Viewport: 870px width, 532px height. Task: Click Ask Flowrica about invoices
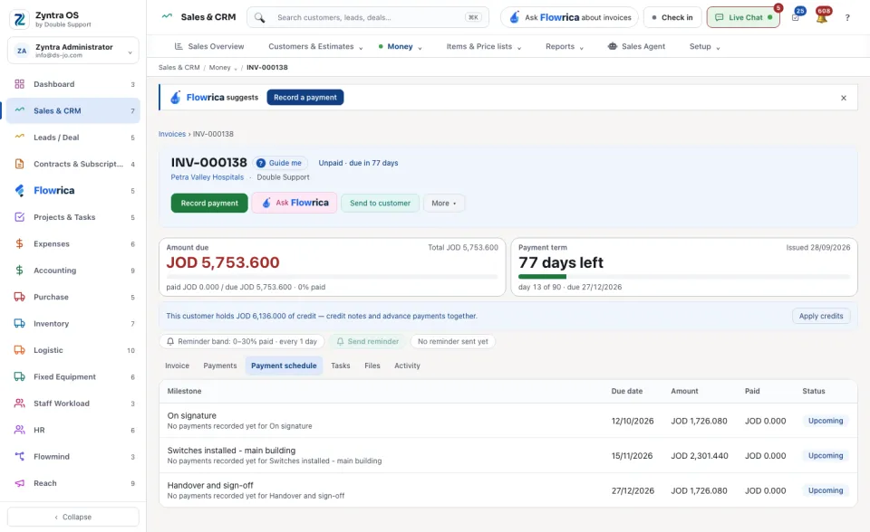coord(569,18)
